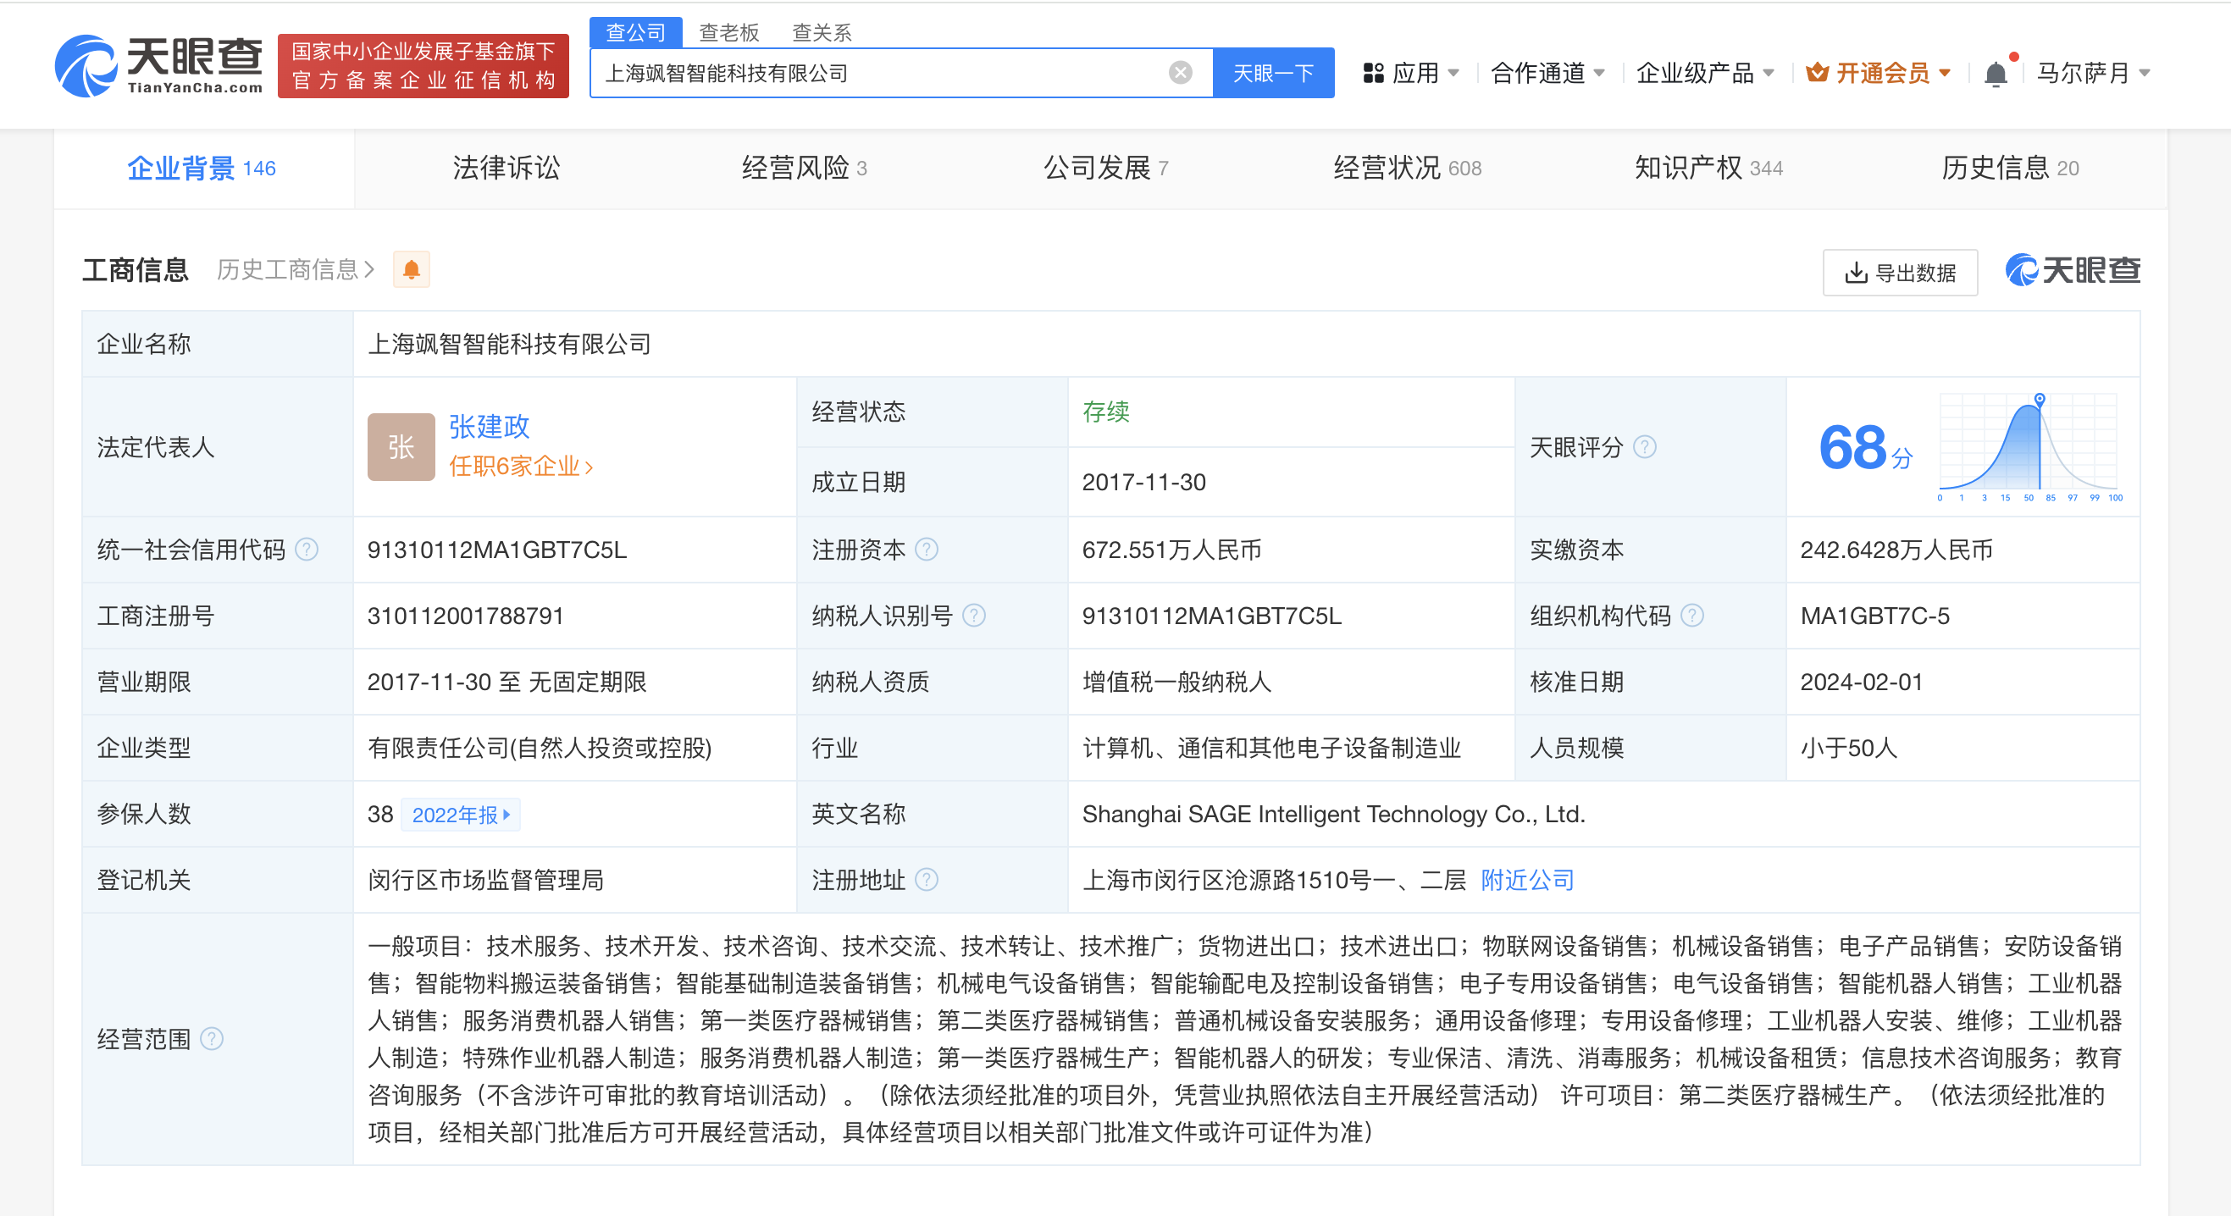The image size is (2231, 1216).
Task: Click the red 国家中小企业发展子基金 banner
Action: click(424, 66)
